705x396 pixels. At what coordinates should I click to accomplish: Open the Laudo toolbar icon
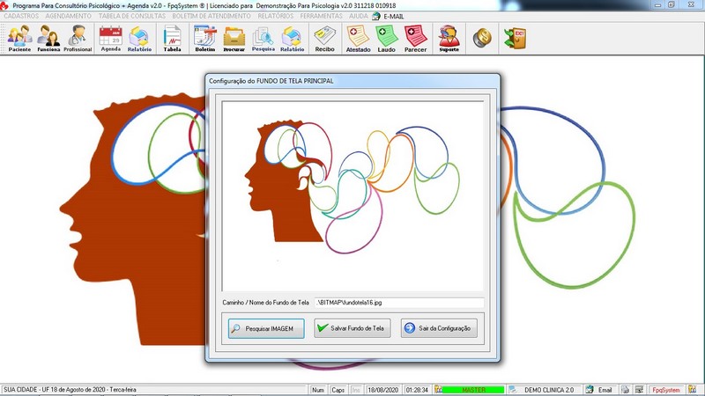387,39
